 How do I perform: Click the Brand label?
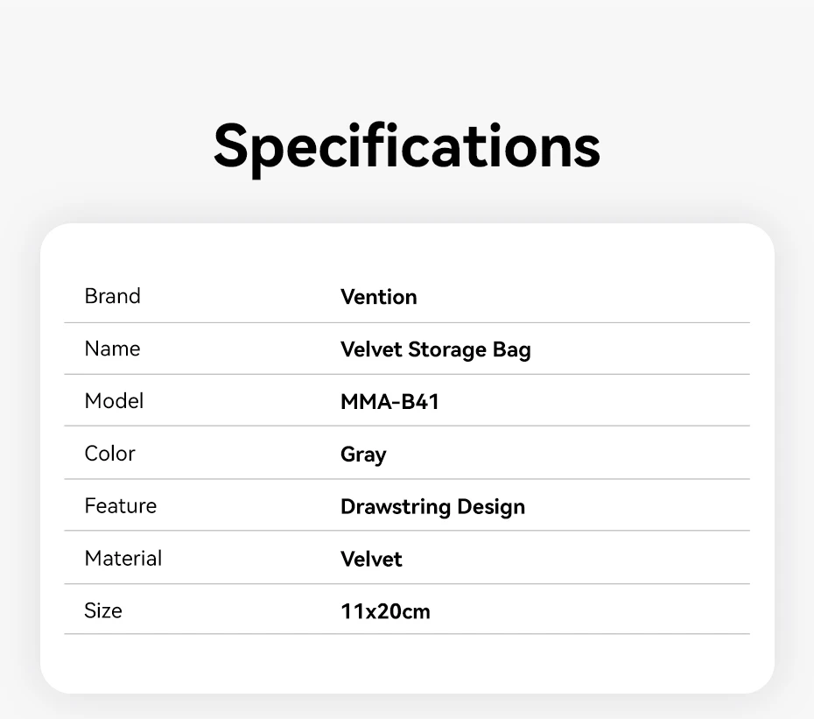[x=112, y=296]
